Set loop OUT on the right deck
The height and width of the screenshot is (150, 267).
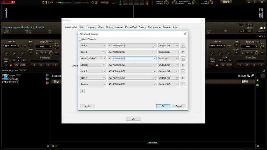[x=229, y=65]
